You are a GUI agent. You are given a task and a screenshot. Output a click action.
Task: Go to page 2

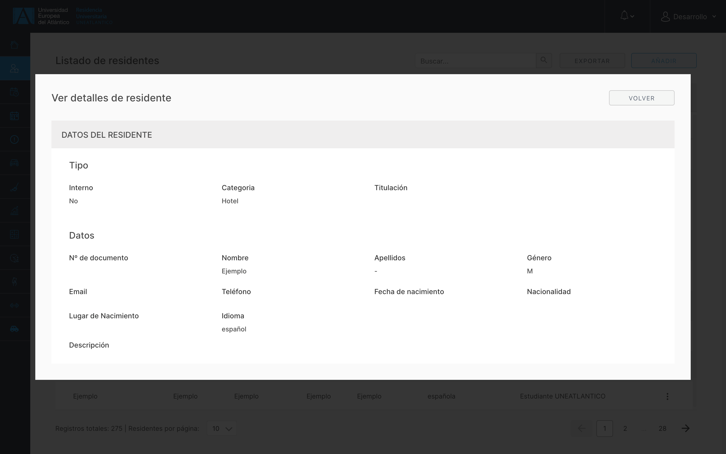(x=625, y=429)
